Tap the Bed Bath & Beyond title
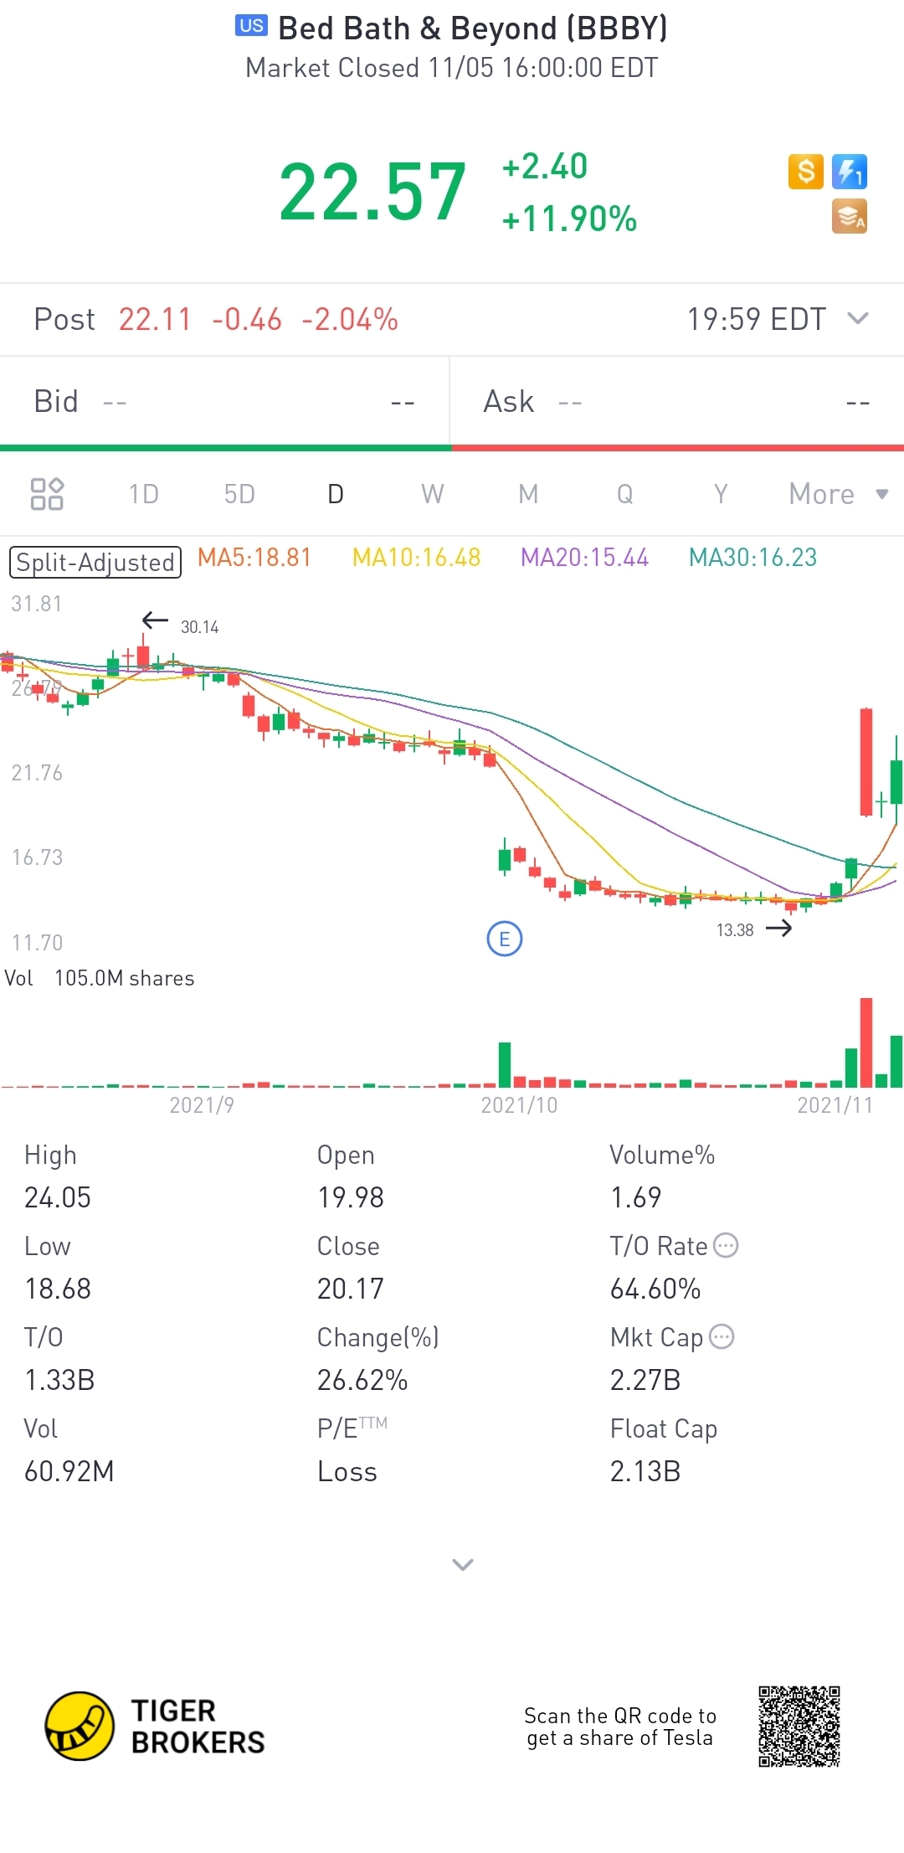Viewport: 904px width, 1853px height. click(473, 28)
